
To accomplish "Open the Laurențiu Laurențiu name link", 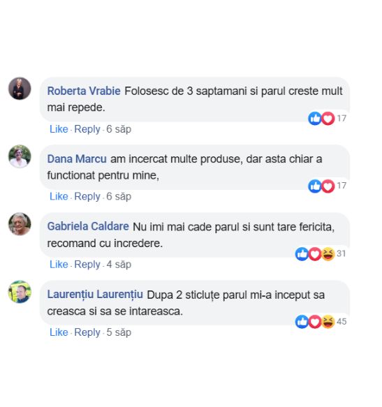I will pyautogui.click(x=95, y=295).
